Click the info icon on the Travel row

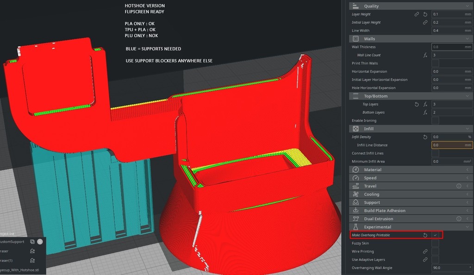coord(459,186)
